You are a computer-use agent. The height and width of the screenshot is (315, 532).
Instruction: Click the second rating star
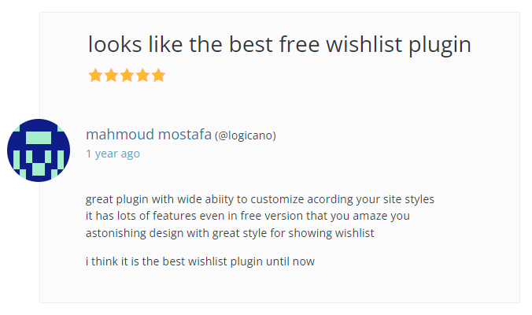112,76
